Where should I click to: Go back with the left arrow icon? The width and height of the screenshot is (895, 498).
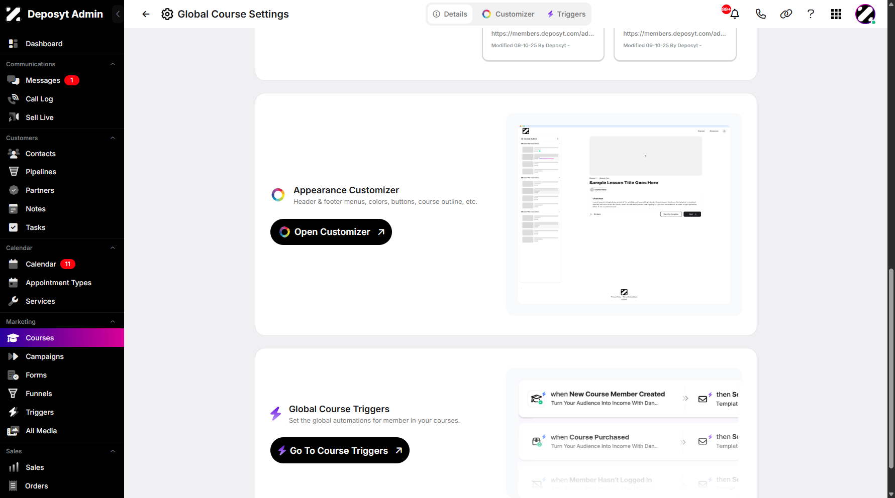(146, 14)
